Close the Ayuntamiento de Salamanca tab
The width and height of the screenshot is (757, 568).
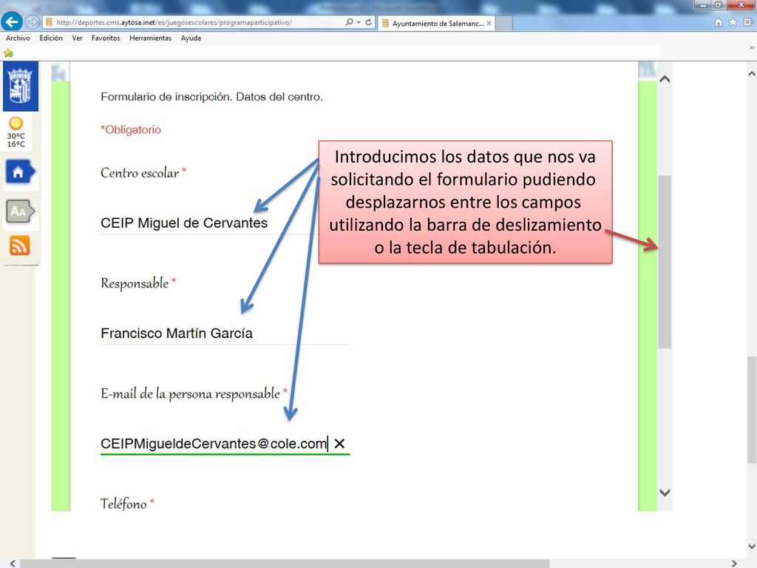tap(489, 23)
